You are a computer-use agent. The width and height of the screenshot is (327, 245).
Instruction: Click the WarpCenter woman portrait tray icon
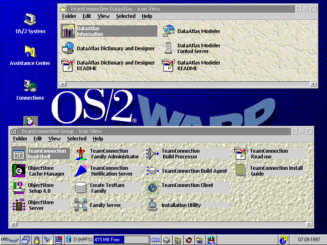click(x=211, y=240)
